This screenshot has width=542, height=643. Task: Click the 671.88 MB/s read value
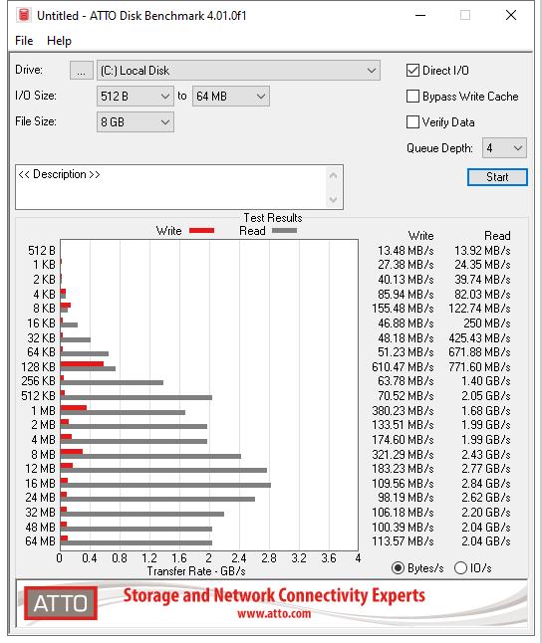tap(479, 352)
